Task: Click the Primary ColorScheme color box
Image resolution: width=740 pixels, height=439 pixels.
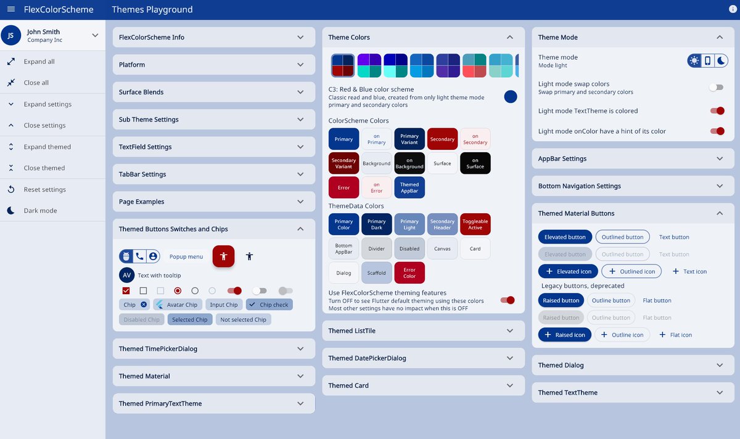Action: tap(343, 139)
